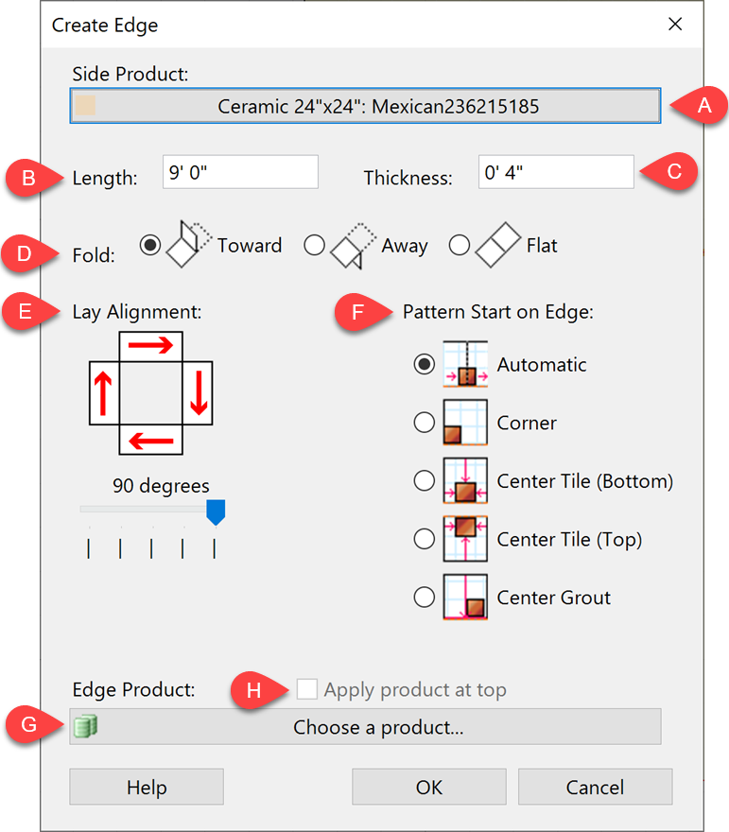Select the Flat fold radio button

(x=459, y=245)
